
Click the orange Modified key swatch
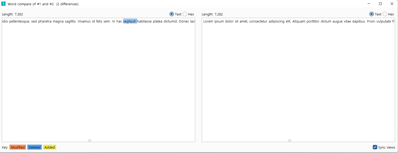point(18,147)
